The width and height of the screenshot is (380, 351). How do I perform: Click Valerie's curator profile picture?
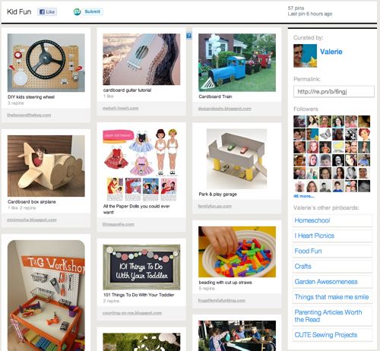305,55
